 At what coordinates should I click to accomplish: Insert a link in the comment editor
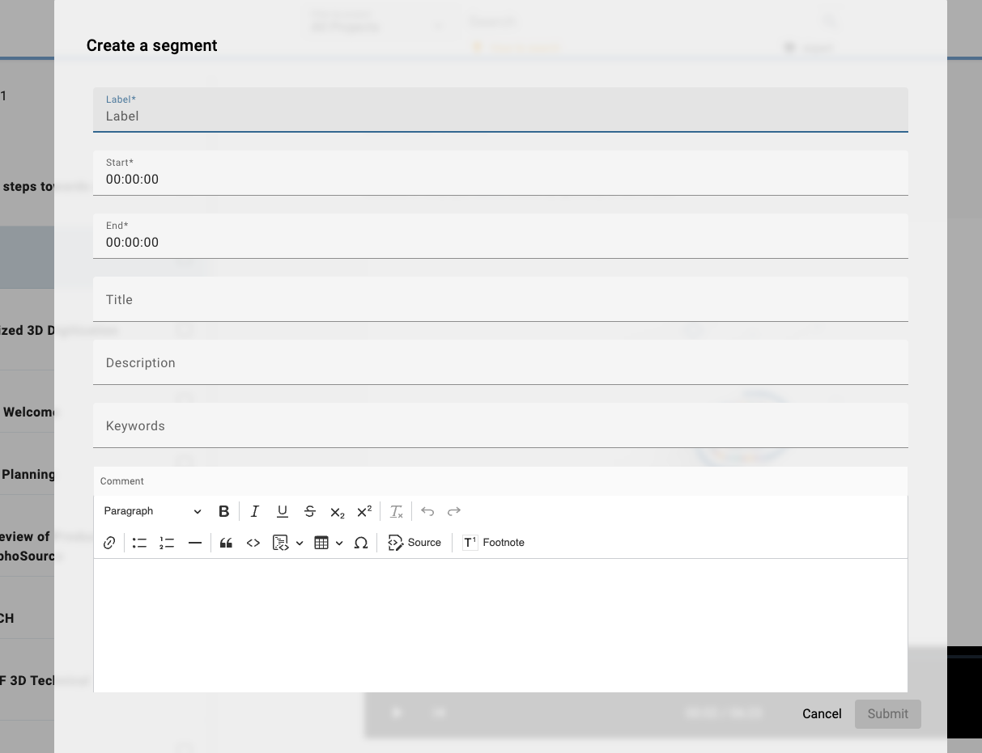(x=109, y=543)
